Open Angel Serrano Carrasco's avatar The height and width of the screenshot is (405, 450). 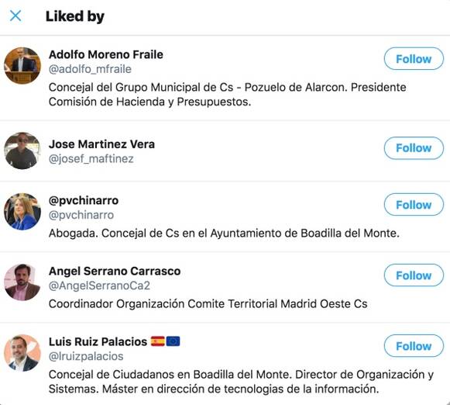22,282
